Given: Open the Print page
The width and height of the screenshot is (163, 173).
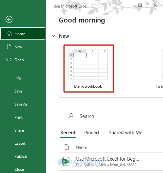Looking at the screenshot, I should (18, 117).
